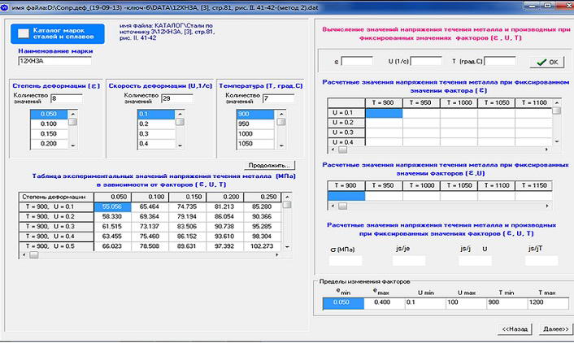Image resolution: width=574 pixels, height=343 pixels.
Task: Click the ε input field at top right
Action: click(357, 61)
